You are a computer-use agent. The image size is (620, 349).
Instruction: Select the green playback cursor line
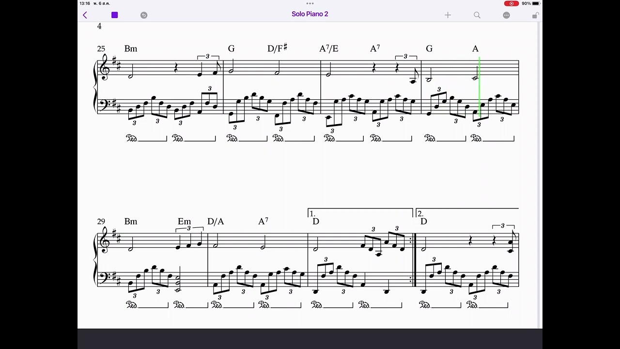pyautogui.click(x=480, y=86)
